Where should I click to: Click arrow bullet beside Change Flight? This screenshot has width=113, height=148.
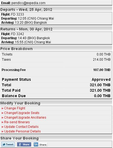coord(2,109)
